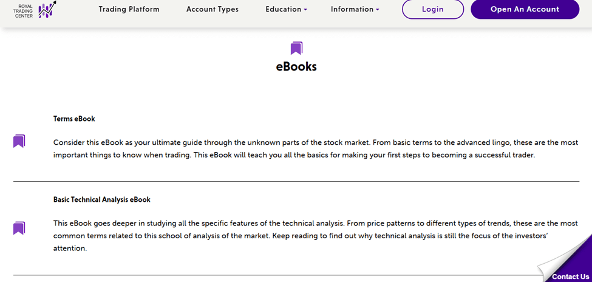The width and height of the screenshot is (592, 282).
Task: Click the Royal Trading Center chart logo icon
Action: click(47, 10)
